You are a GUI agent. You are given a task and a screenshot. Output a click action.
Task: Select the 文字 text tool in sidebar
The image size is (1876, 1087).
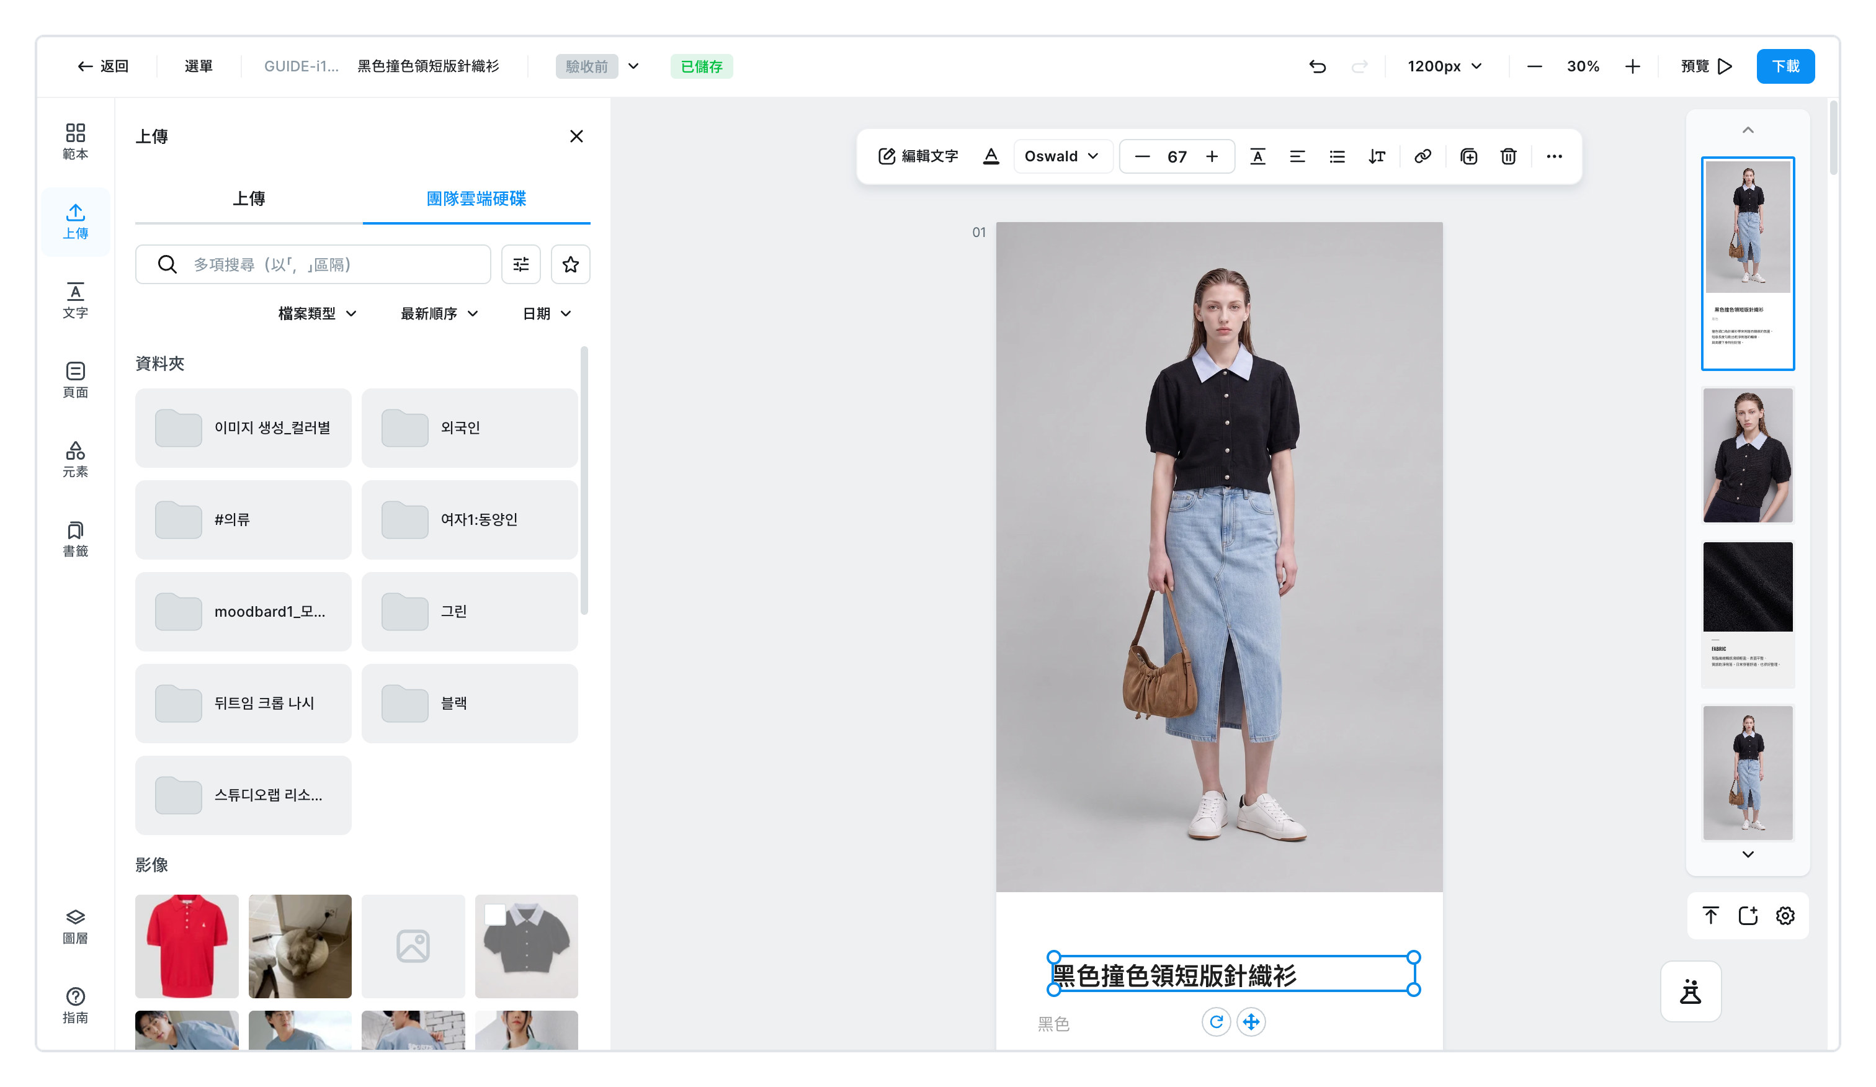point(75,300)
